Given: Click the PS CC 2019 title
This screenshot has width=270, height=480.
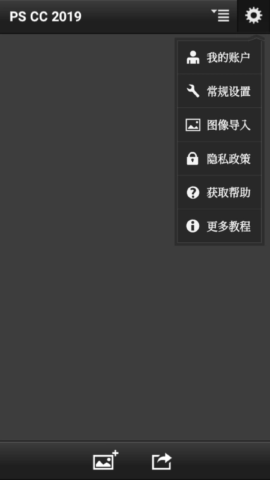Looking at the screenshot, I should (46, 17).
